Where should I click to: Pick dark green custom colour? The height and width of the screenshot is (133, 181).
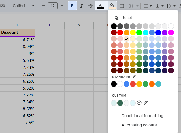point(120,103)
